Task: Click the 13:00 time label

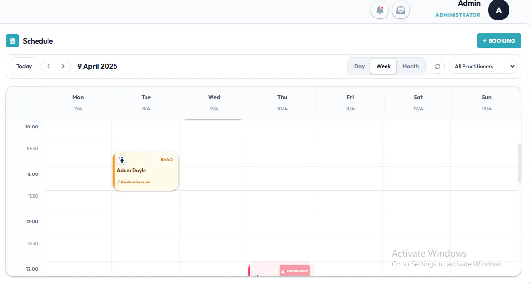Action: pos(32,269)
